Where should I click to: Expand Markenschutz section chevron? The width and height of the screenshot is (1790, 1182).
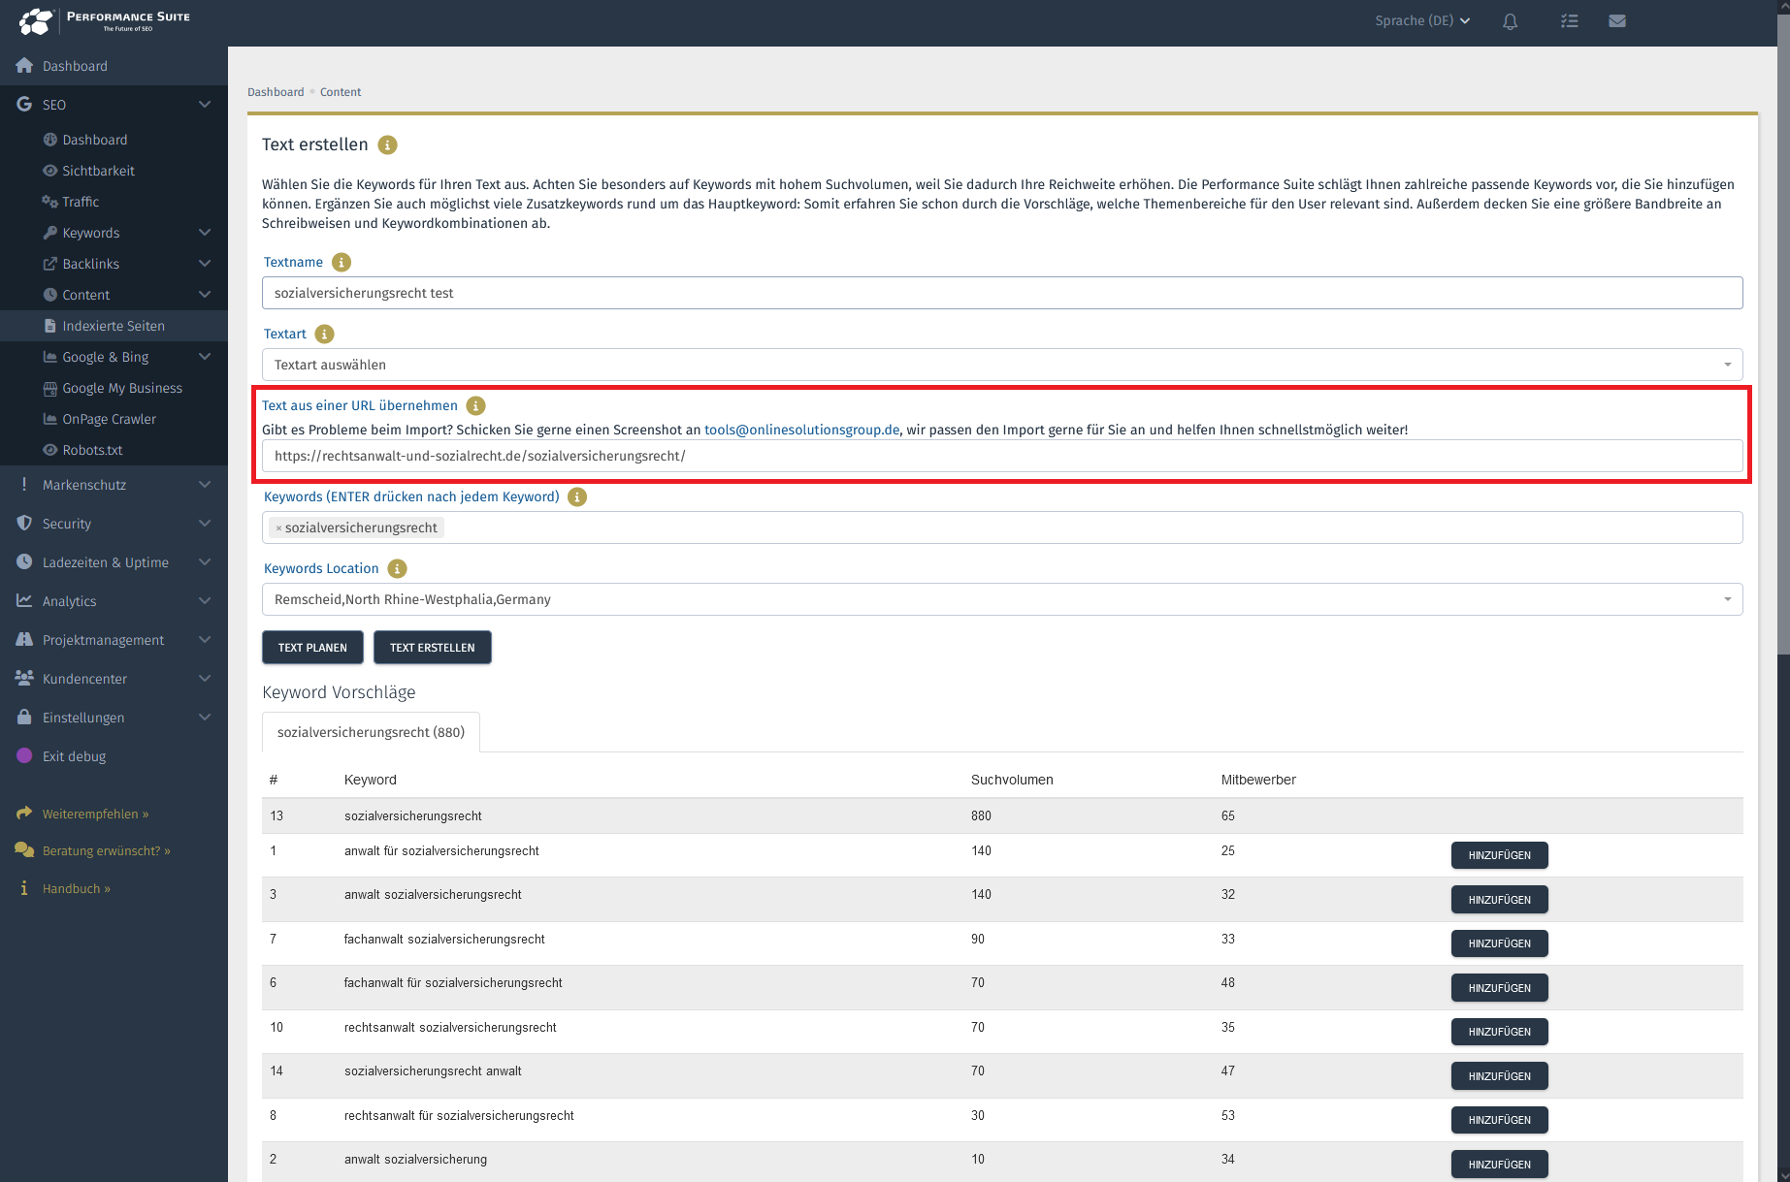pos(205,485)
